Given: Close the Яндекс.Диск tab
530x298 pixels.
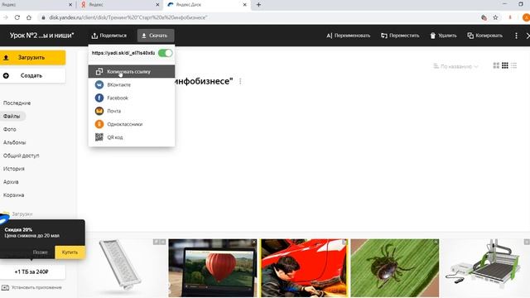Looking at the screenshot, I should point(245,5).
